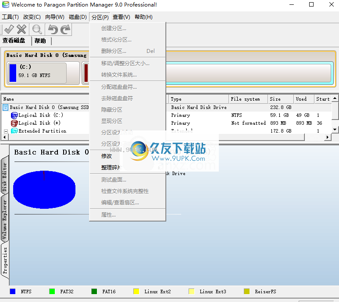The image size is (339, 302).
Task: Choose 编辑/查看扇区... menu entry
Action: coord(128,203)
